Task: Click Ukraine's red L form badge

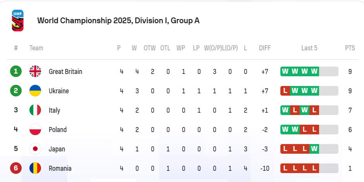Action: [x=285, y=91]
